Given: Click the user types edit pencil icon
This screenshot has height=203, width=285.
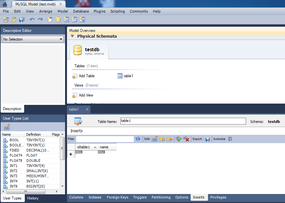Looking at the screenshot, I should tap(7, 127).
